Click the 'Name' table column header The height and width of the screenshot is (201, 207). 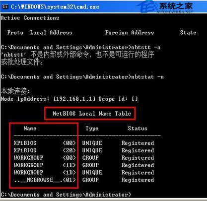pyautogui.click(x=30, y=129)
